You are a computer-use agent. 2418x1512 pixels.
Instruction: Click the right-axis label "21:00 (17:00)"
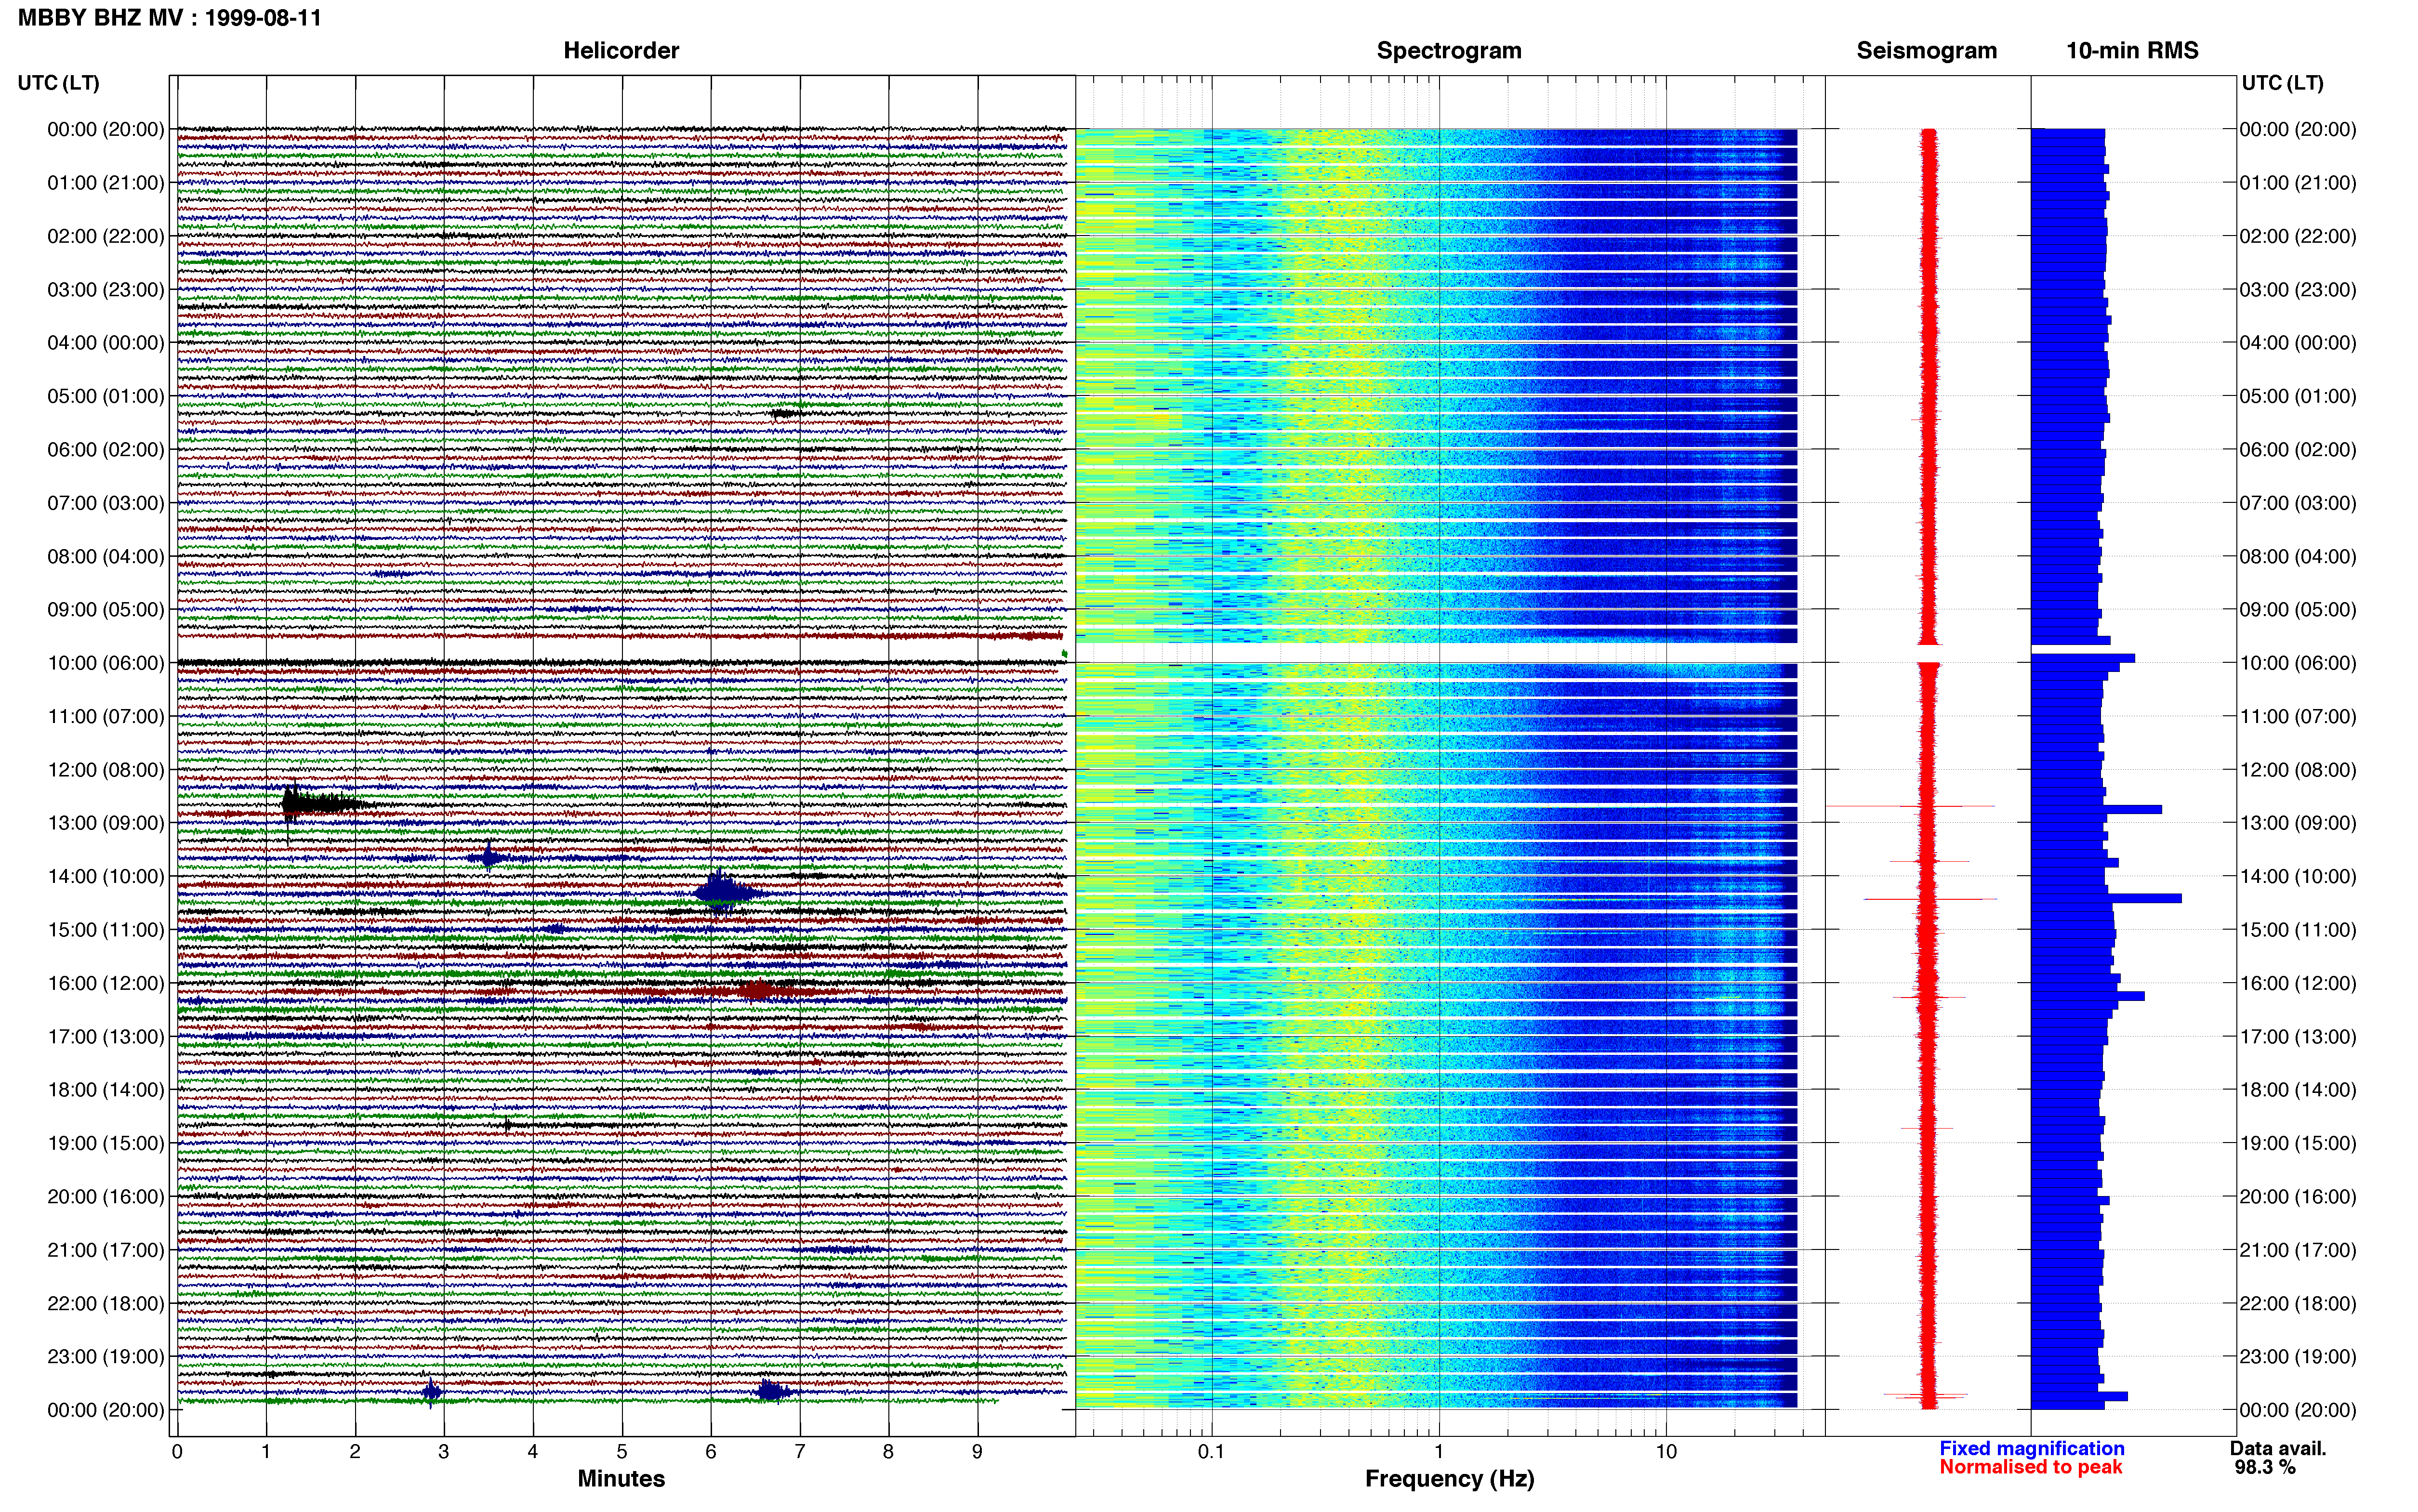pos(2298,1250)
